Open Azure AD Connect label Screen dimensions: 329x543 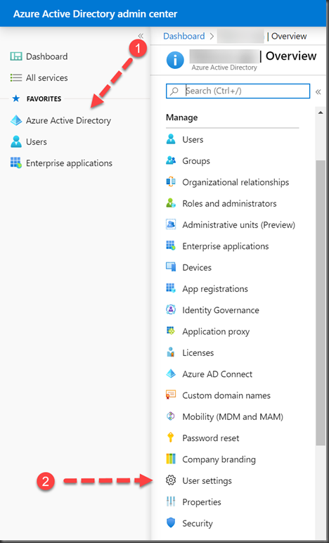(x=217, y=374)
